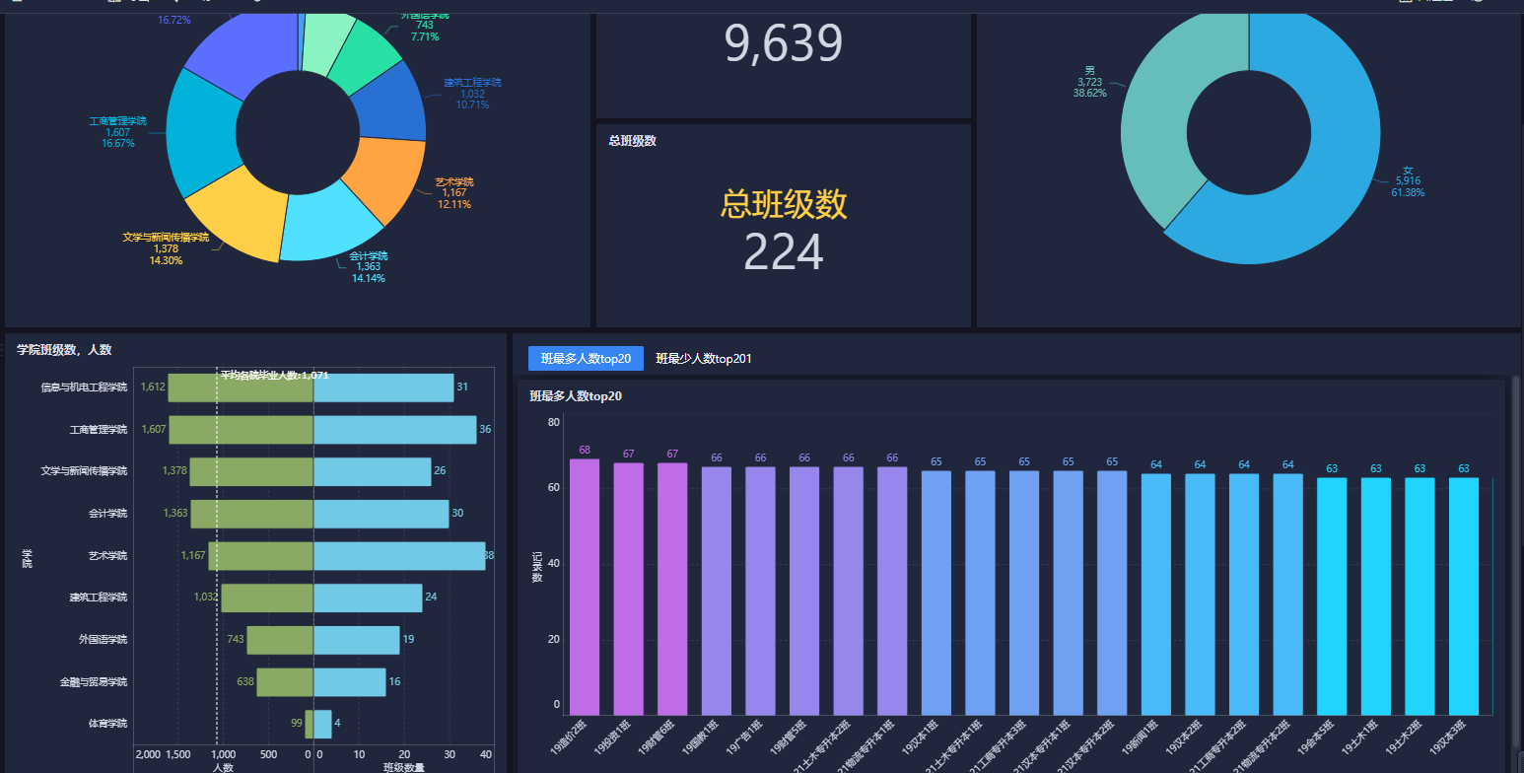1524x773 pixels.
Task: Select the green 1,363 bar for 会计学院
Action: tap(252, 514)
